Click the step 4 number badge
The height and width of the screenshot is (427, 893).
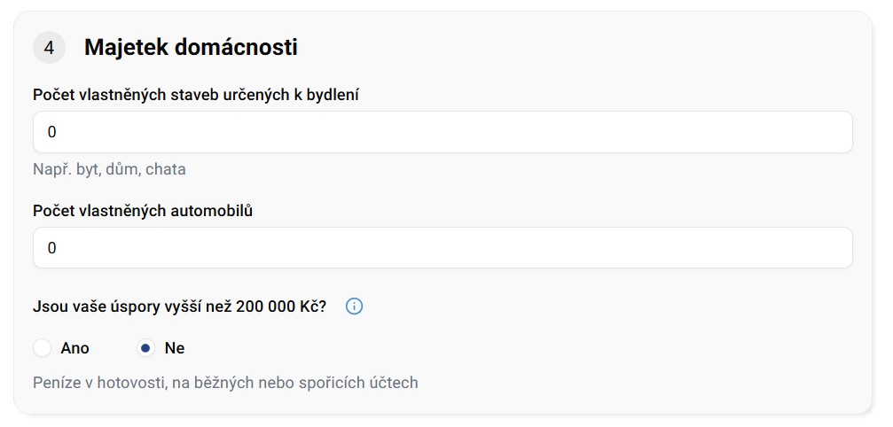click(x=49, y=48)
